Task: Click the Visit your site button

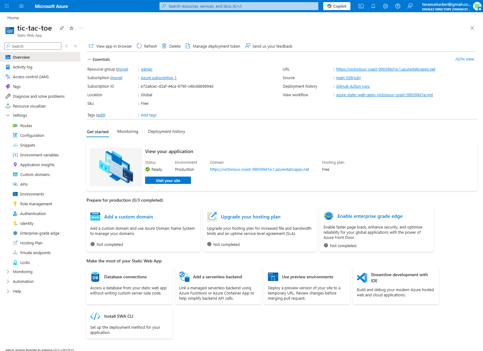Action: pyautogui.click(x=168, y=181)
